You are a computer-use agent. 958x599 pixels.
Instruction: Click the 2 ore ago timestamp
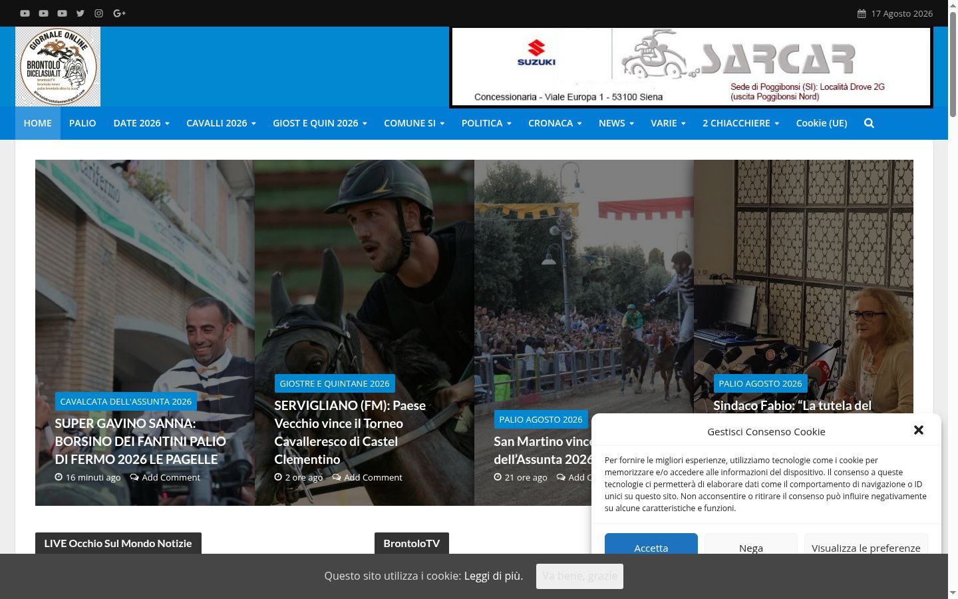[304, 477]
